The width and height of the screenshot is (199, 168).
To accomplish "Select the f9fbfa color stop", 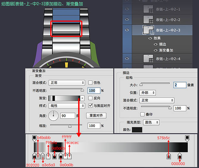I will pos(48,156).
